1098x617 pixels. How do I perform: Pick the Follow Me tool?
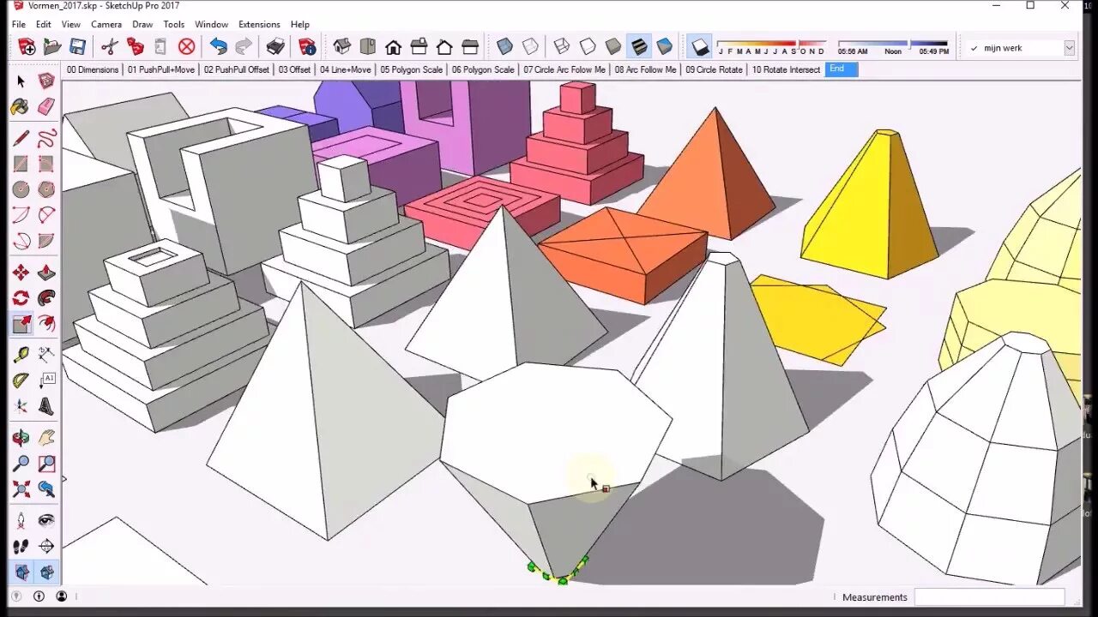(x=46, y=298)
